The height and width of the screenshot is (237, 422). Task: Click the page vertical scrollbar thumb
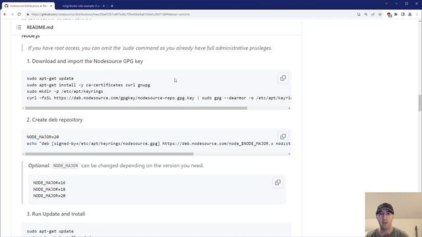419,103
